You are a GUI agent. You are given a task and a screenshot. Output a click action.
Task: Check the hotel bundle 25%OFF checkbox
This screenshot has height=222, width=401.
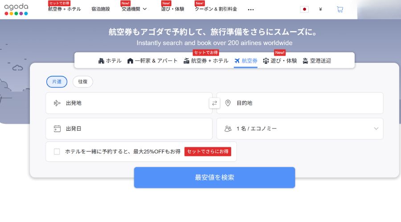[x=57, y=152]
